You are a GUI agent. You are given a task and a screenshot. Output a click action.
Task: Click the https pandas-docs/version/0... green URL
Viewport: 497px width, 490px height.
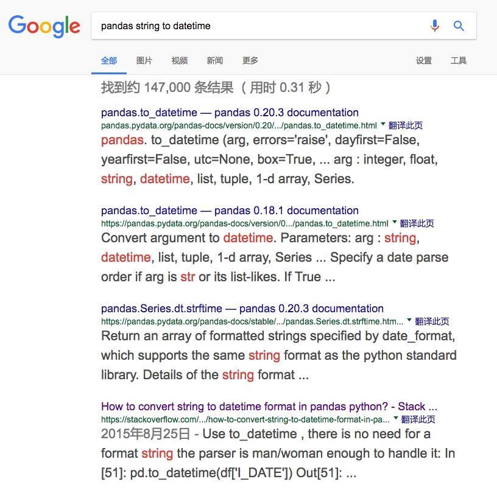coord(245,223)
